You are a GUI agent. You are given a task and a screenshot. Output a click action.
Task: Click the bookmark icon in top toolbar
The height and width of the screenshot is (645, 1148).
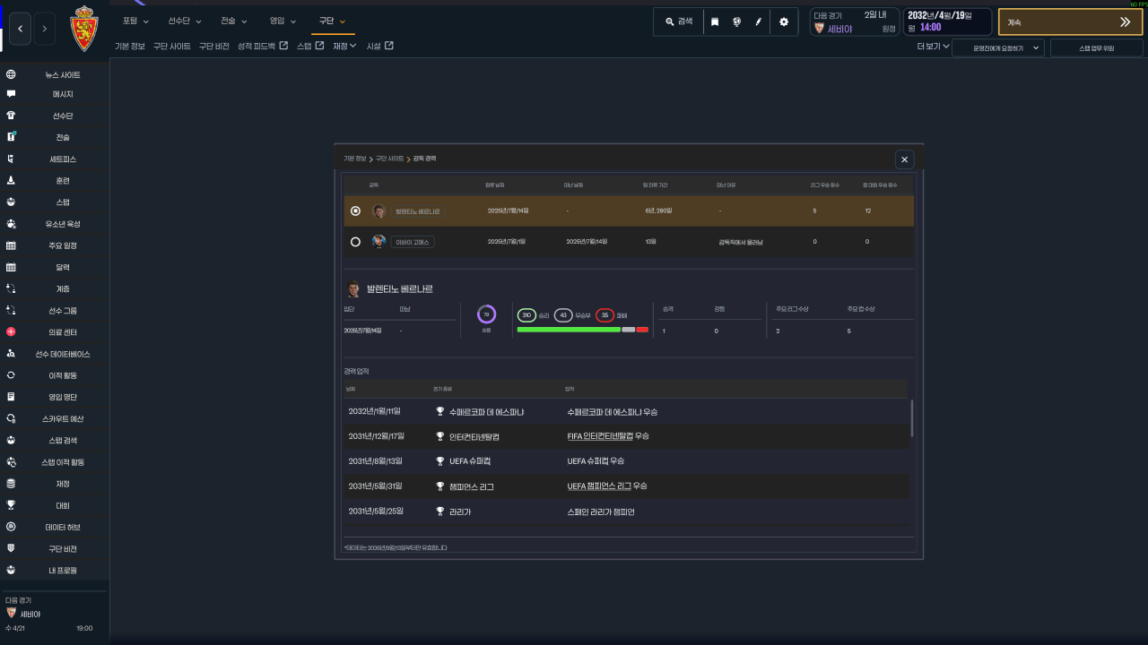point(715,21)
